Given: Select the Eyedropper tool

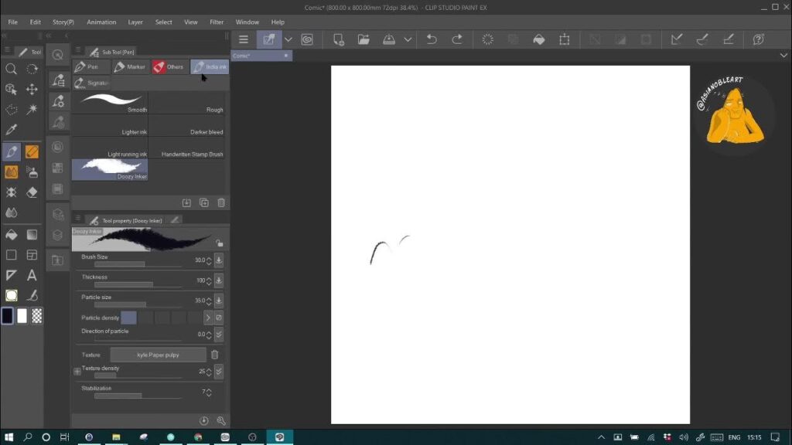Looking at the screenshot, I should (12, 130).
